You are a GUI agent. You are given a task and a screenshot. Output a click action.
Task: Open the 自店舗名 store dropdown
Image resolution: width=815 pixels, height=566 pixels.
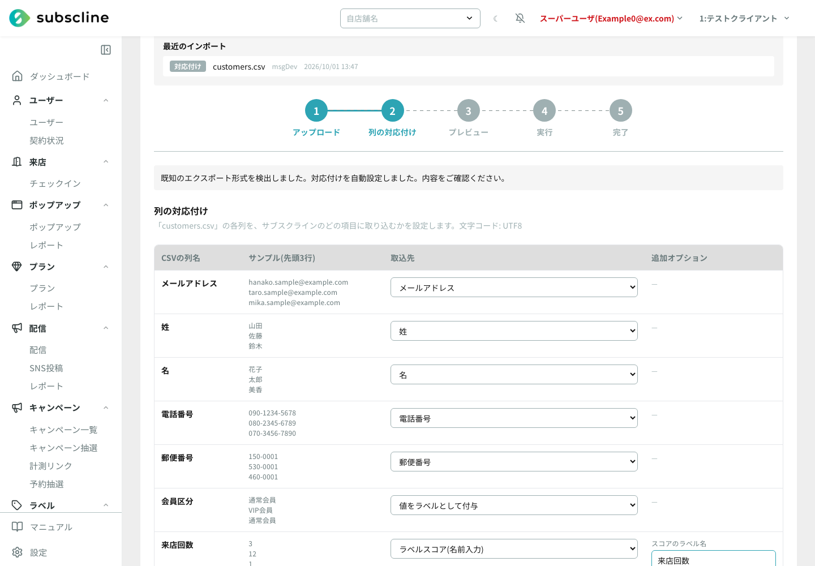click(x=410, y=18)
